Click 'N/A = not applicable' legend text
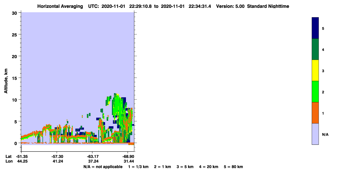Screen dimensions: 339x174 pos(103,167)
